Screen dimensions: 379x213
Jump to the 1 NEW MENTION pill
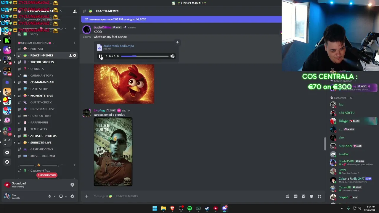tap(47, 175)
